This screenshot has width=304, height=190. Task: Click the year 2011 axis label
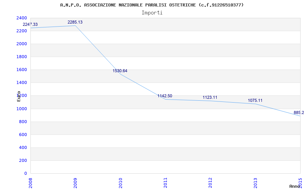point(165,182)
